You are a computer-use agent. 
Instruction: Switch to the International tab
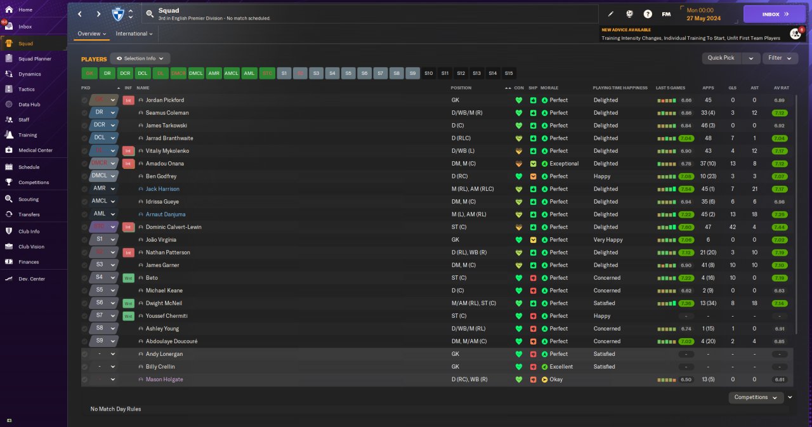pyautogui.click(x=134, y=34)
